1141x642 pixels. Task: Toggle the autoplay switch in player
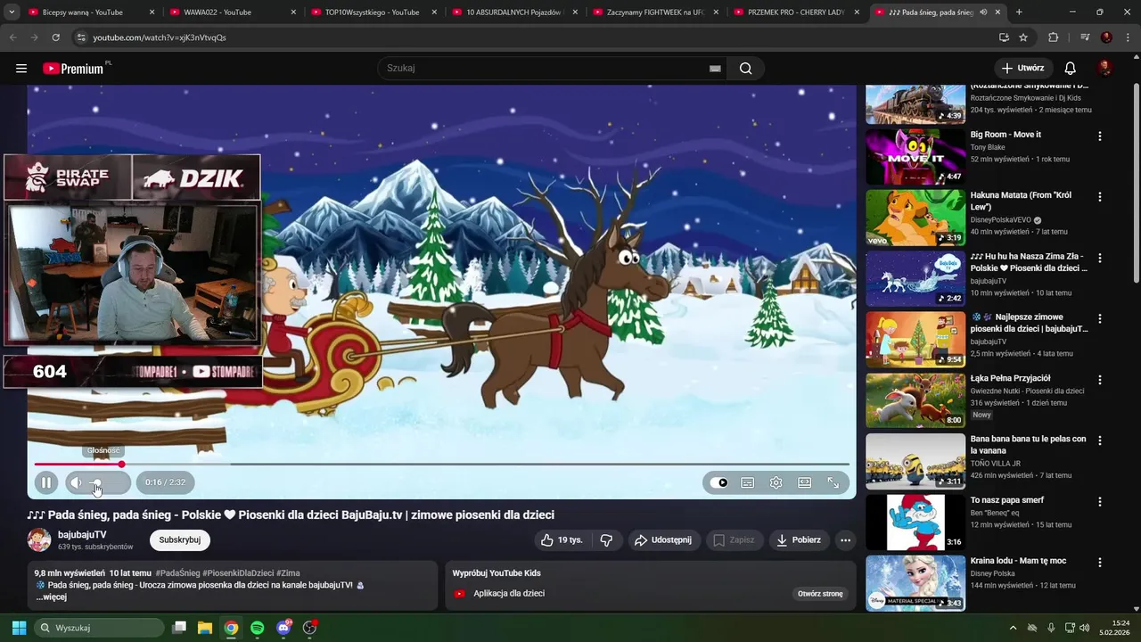click(x=719, y=482)
